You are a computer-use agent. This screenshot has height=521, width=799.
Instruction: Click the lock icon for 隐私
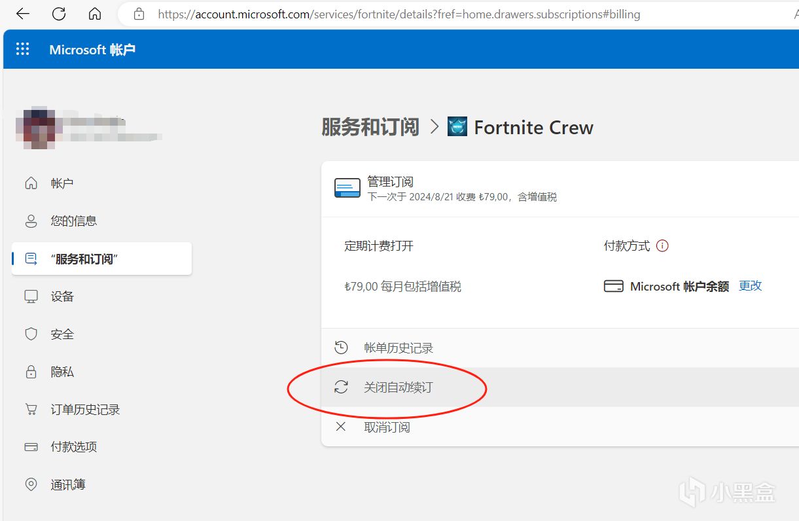point(31,372)
